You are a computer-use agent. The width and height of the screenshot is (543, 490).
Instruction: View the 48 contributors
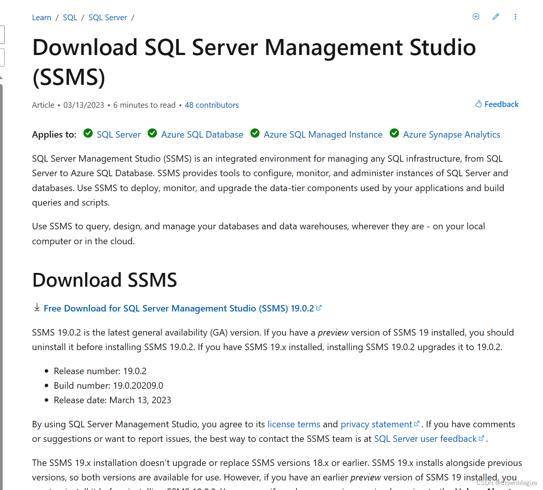212,105
